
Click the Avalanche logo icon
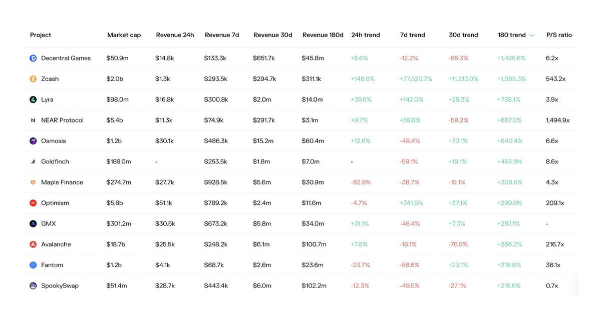33,244
